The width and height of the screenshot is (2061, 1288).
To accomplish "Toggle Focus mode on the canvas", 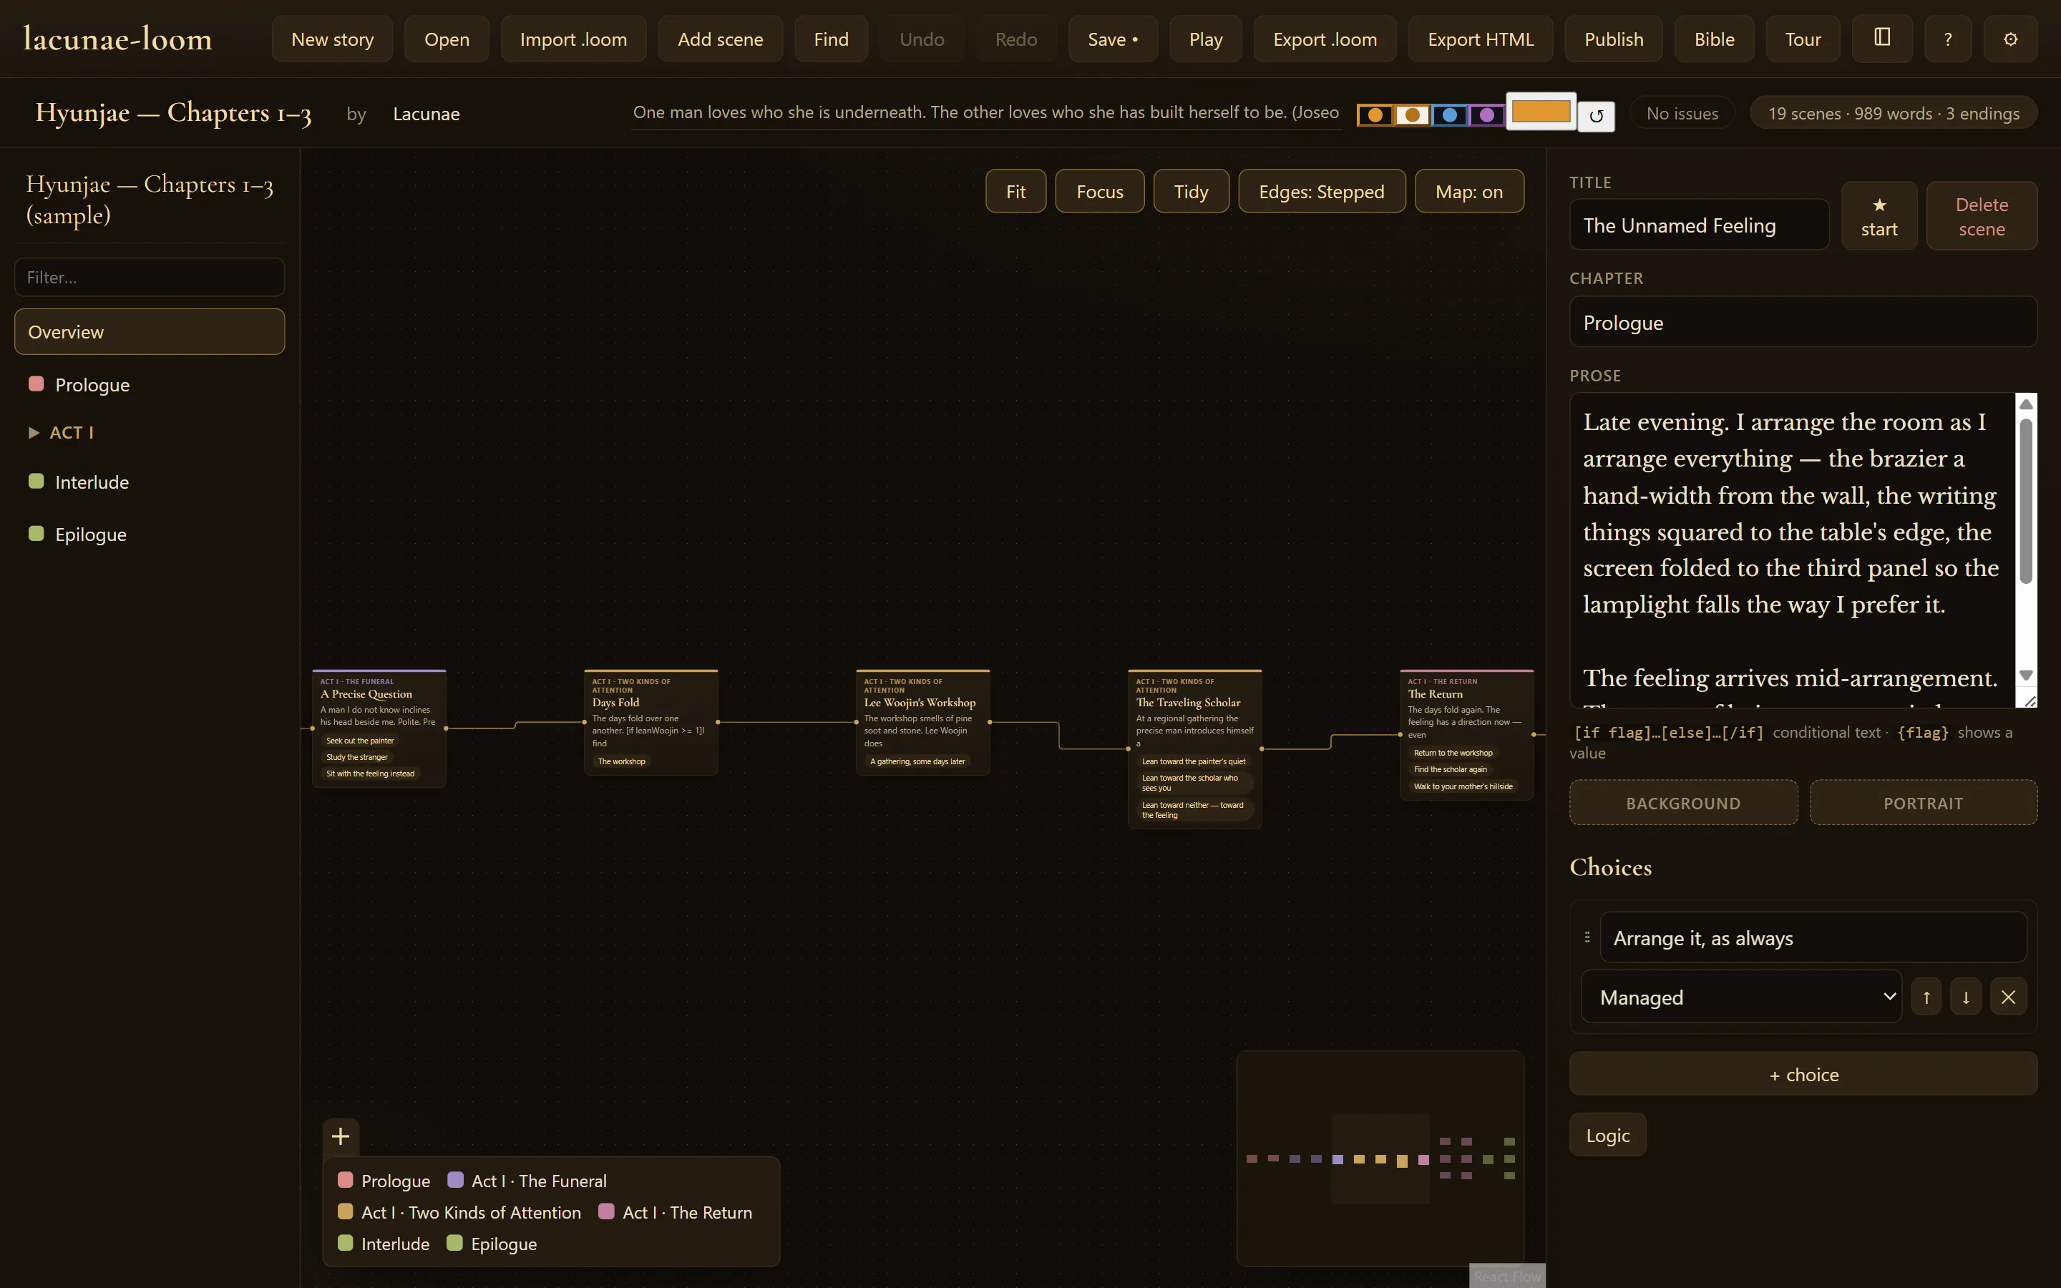I will (1099, 191).
